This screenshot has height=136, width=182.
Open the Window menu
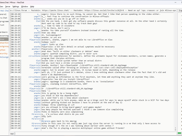tap(25, 6)
